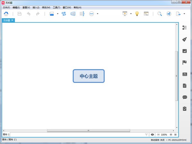
Task: Open the Markers flag panel in the sidebar
Action: (x=184, y=62)
